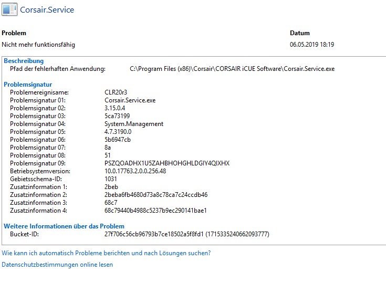Click the date 06.05.2019 18:19
Viewport: 386px width, 293px height.
tap(312, 45)
